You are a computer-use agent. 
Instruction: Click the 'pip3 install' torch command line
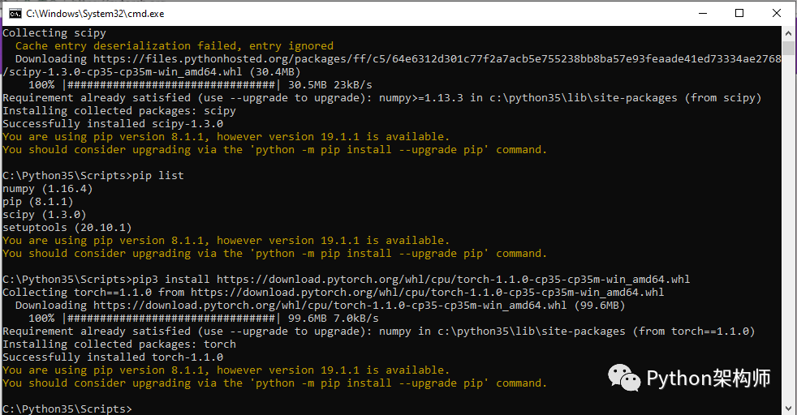346,280
